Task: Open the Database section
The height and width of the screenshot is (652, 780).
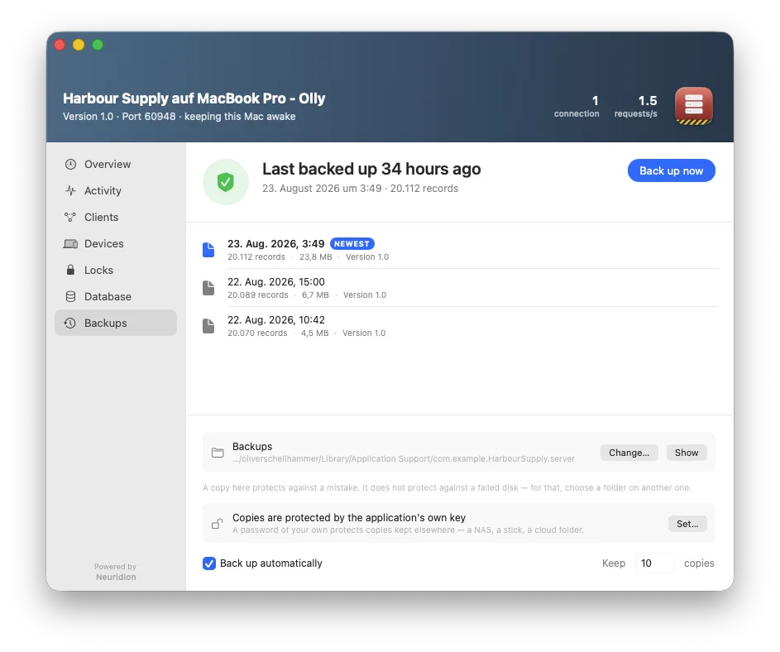Action: 116,297
